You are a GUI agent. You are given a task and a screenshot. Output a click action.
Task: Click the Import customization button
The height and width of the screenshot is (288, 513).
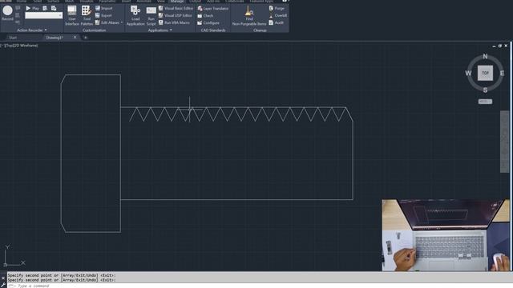pos(103,8)
